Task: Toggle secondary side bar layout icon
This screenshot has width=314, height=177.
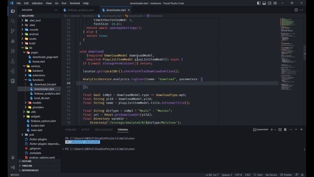Action: coord(269,3)
